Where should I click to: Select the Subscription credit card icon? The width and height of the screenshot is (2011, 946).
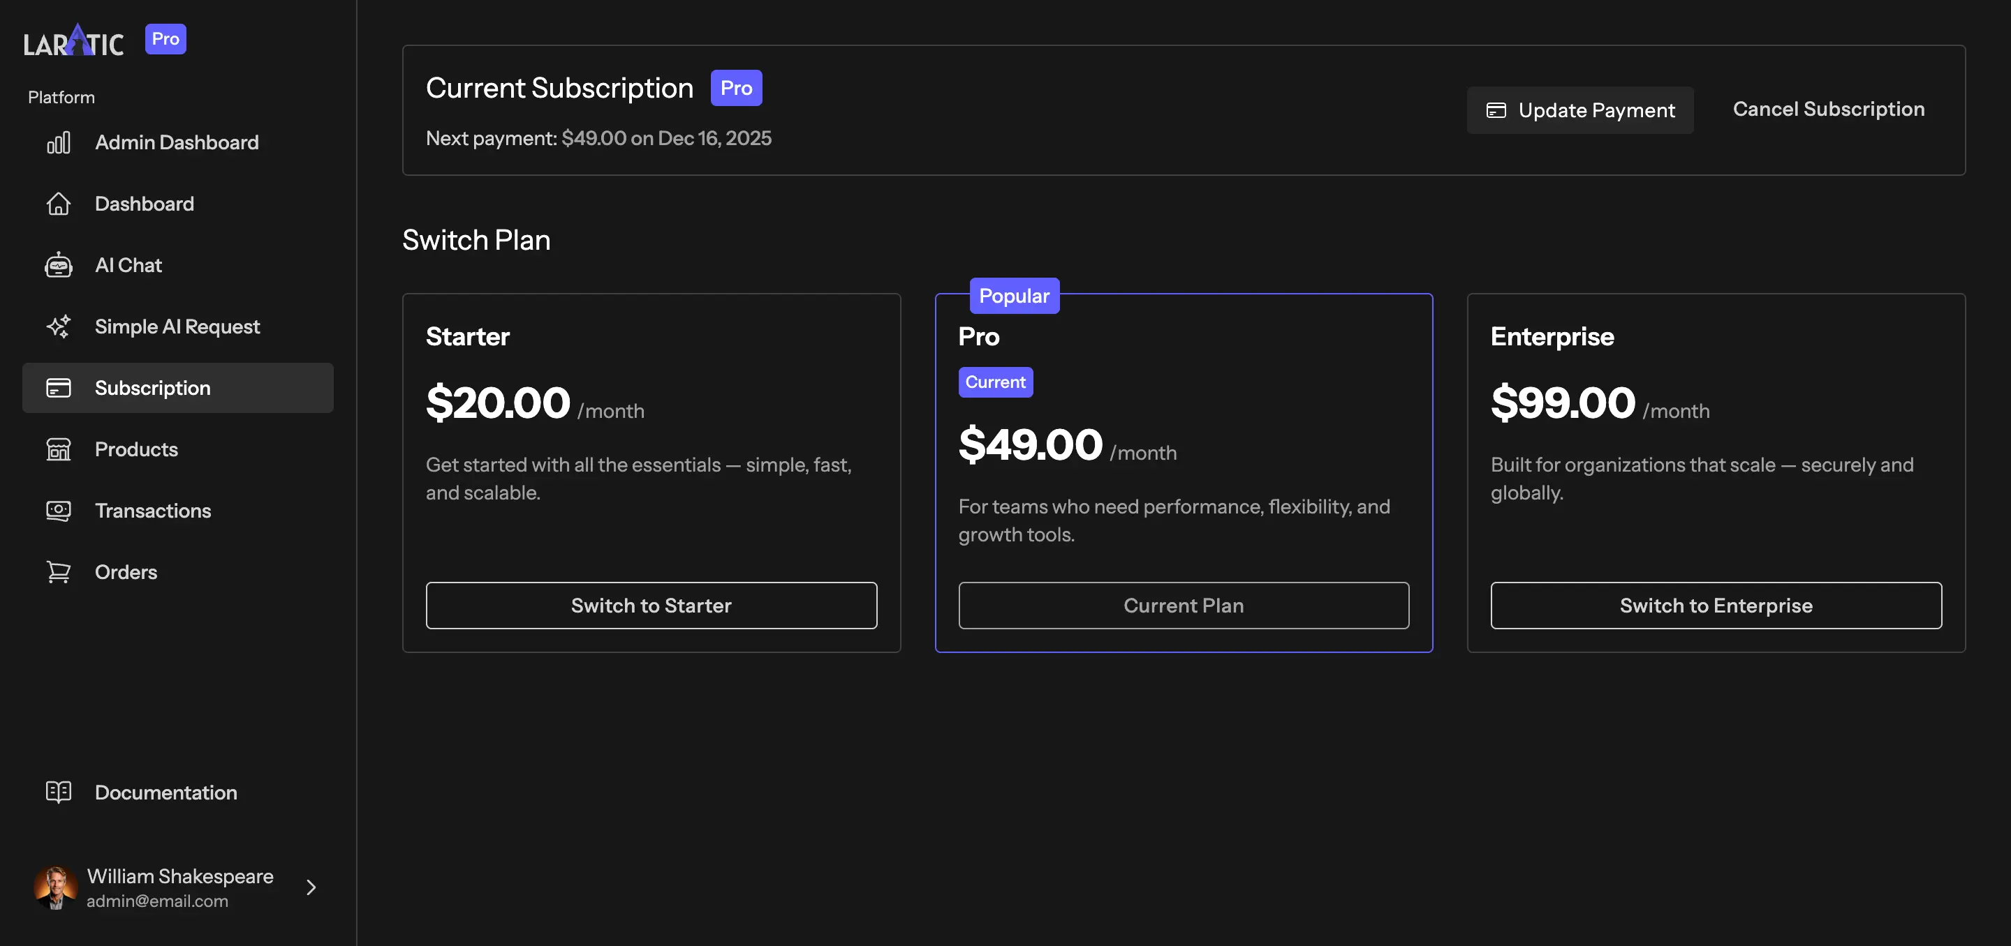tap(59, 386)
